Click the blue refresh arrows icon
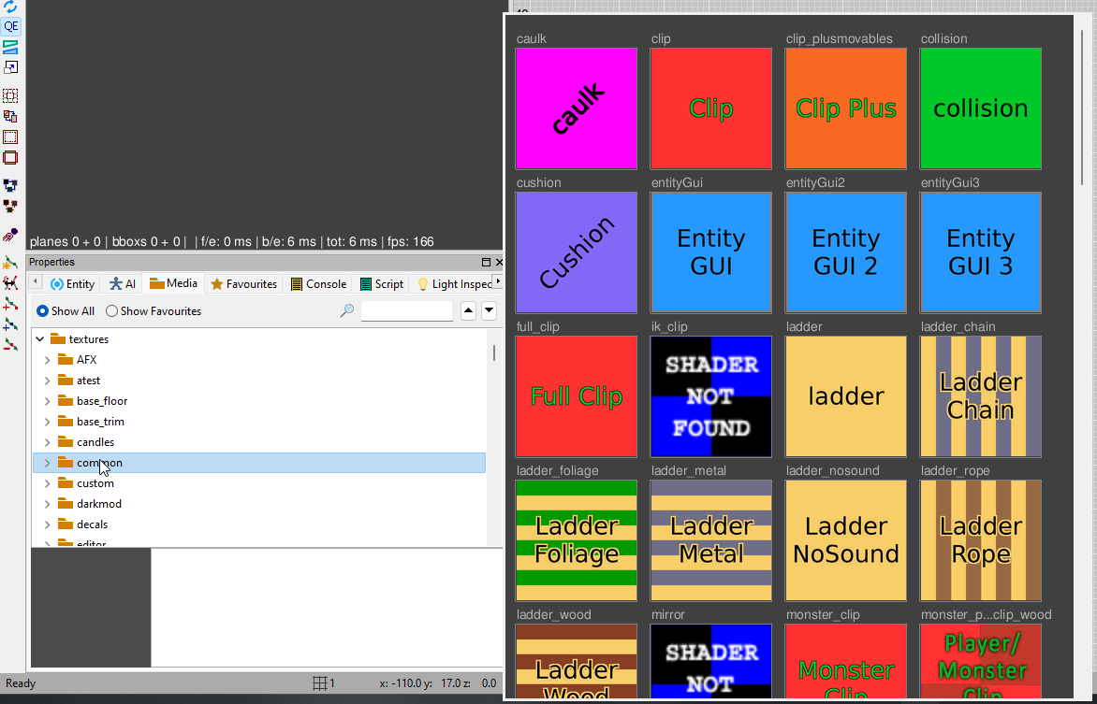The height and width of the screenshot is (704, 1097). 10,7
